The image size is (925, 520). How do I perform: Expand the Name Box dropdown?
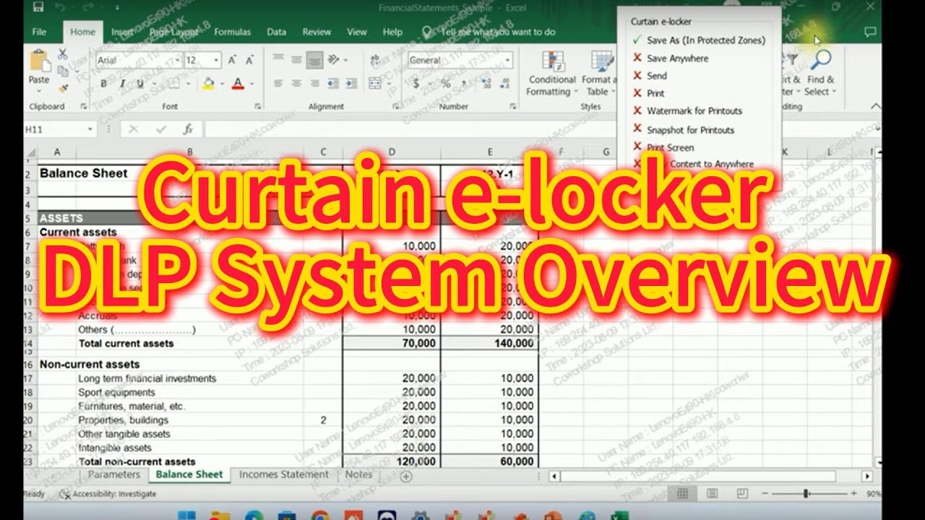[90, 129]
